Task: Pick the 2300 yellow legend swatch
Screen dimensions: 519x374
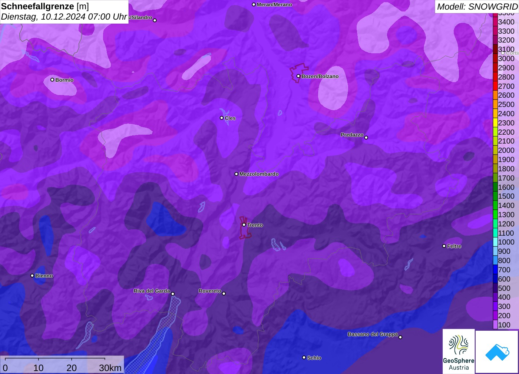Action: pyautogui.click(x=495, y=123)
